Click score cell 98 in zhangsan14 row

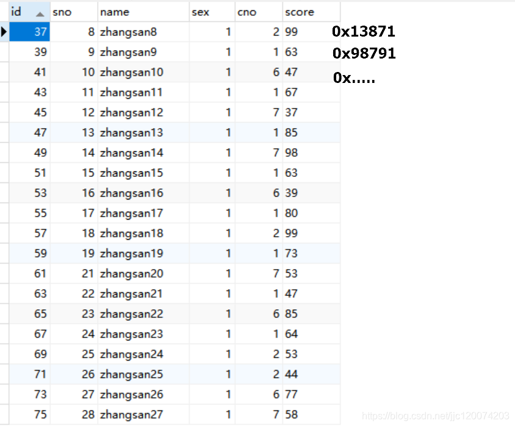pos(311,152)
